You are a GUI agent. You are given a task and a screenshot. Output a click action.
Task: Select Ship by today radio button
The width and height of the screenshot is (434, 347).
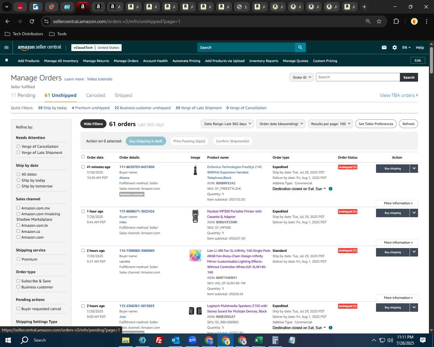click(18, 180)
